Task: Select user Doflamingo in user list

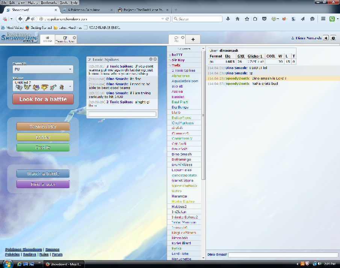Action: tap(181, 160)
